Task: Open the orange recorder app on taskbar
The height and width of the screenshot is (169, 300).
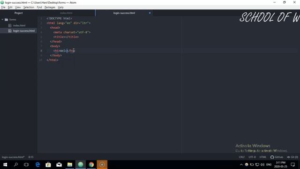Action: 102,165
